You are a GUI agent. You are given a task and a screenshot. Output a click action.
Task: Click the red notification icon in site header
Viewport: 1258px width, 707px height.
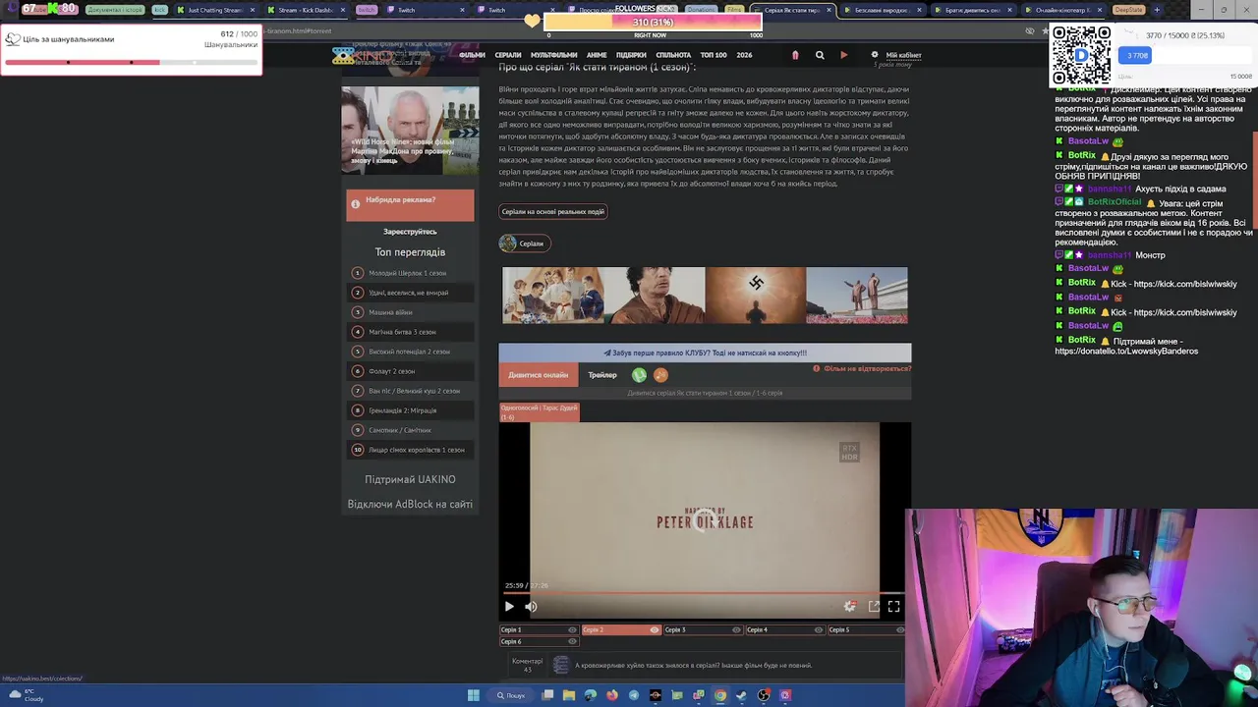[x=795, y=55]
